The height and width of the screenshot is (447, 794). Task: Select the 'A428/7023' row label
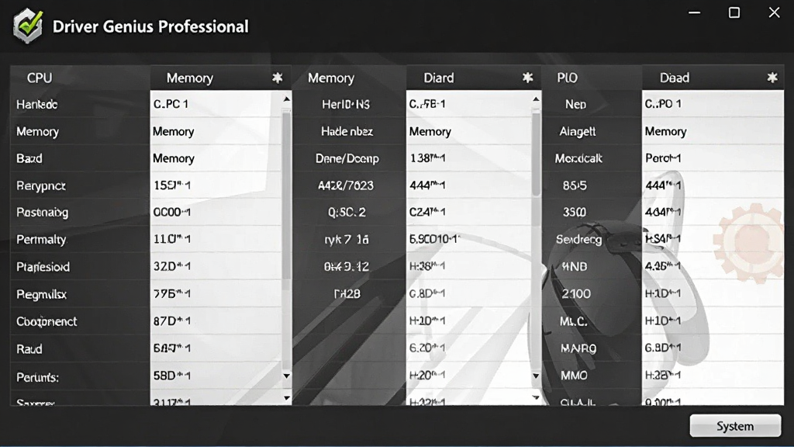tap(346, 185)
